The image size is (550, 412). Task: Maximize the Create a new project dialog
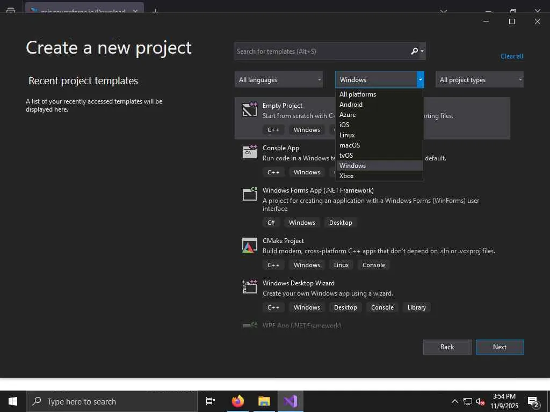click(512, 21)
